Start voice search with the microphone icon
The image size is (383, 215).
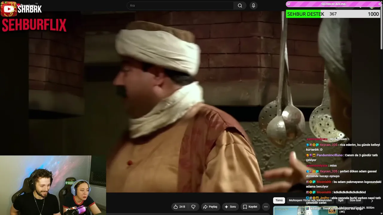(x=253, y=6)
